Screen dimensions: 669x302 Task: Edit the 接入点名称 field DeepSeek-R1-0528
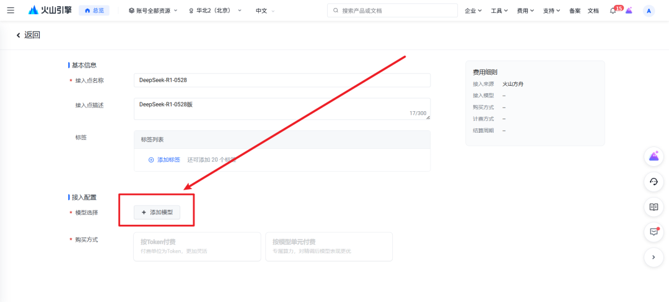tap(282, 80)
